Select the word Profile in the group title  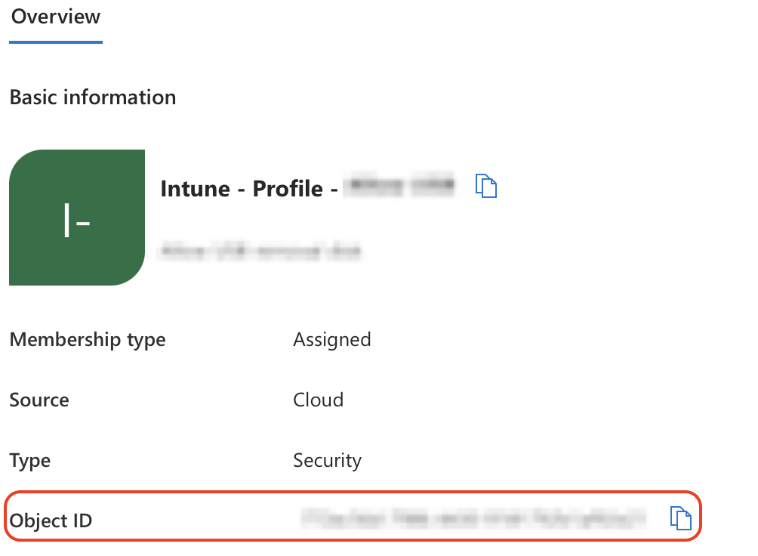288,188
